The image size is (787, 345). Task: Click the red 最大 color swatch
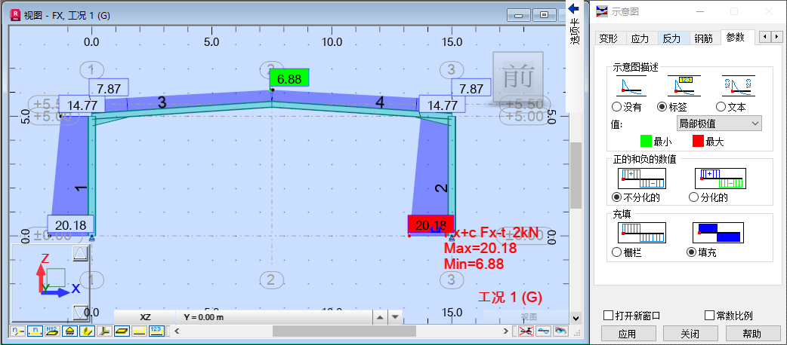[x=699, y=142]
